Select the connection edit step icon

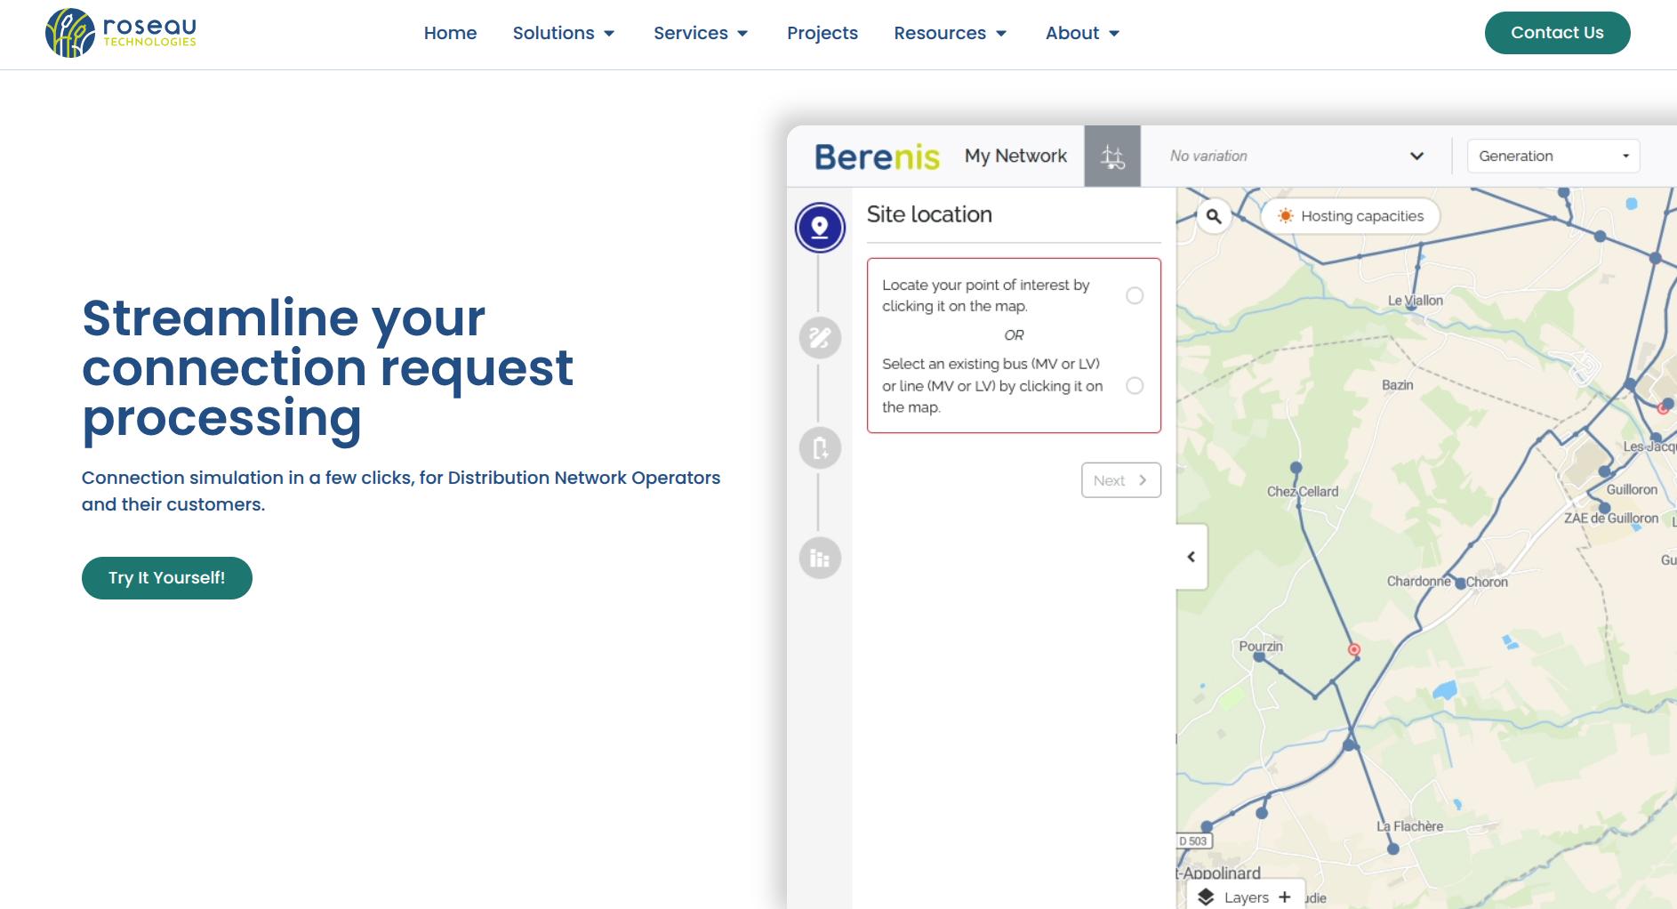(820, 338)
